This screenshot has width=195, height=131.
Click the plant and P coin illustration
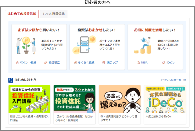click(x=26, y=45)
